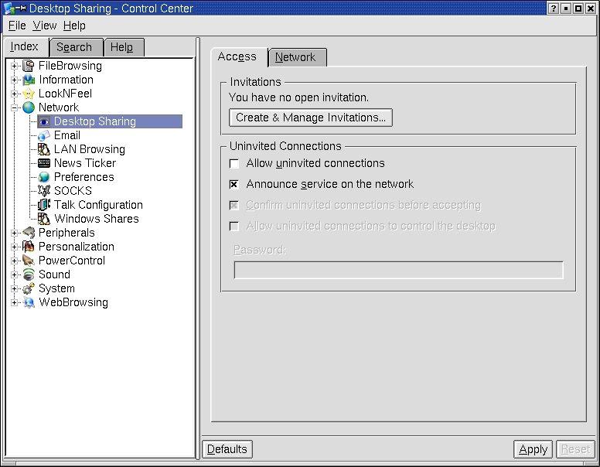Open the Search tab in sidebar
Viewport: 600px width, 467px height.
74,47
